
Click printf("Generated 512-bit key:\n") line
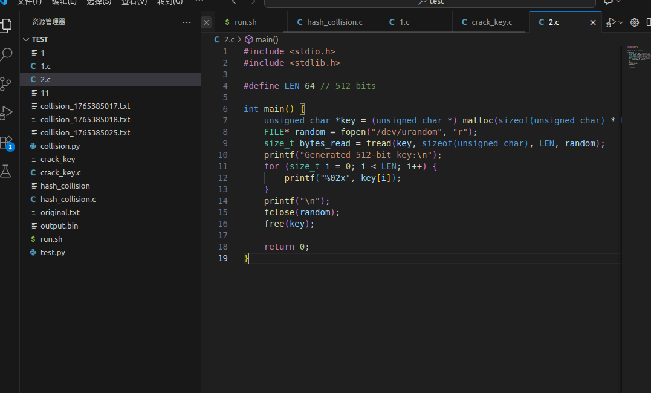352,155
